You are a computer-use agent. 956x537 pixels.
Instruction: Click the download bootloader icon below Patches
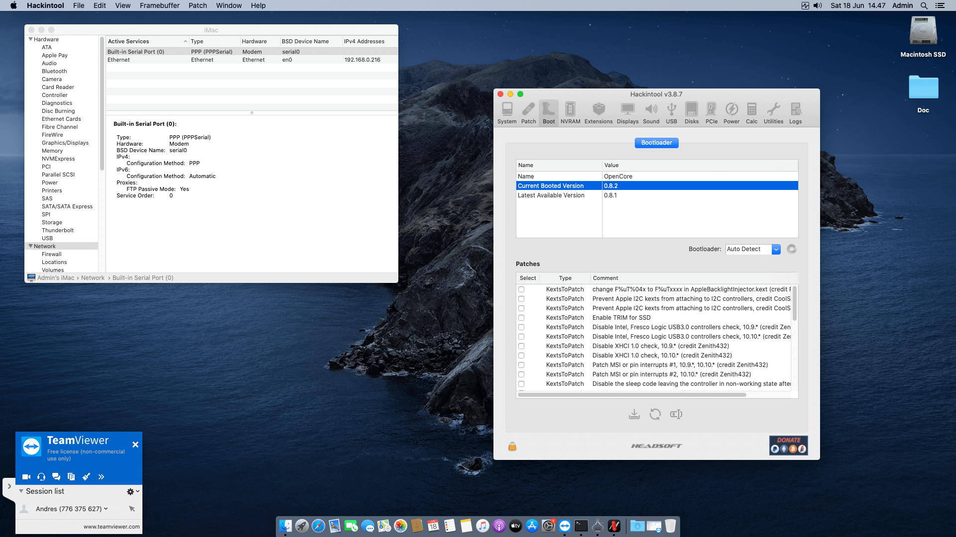click(x=634, y=414)
